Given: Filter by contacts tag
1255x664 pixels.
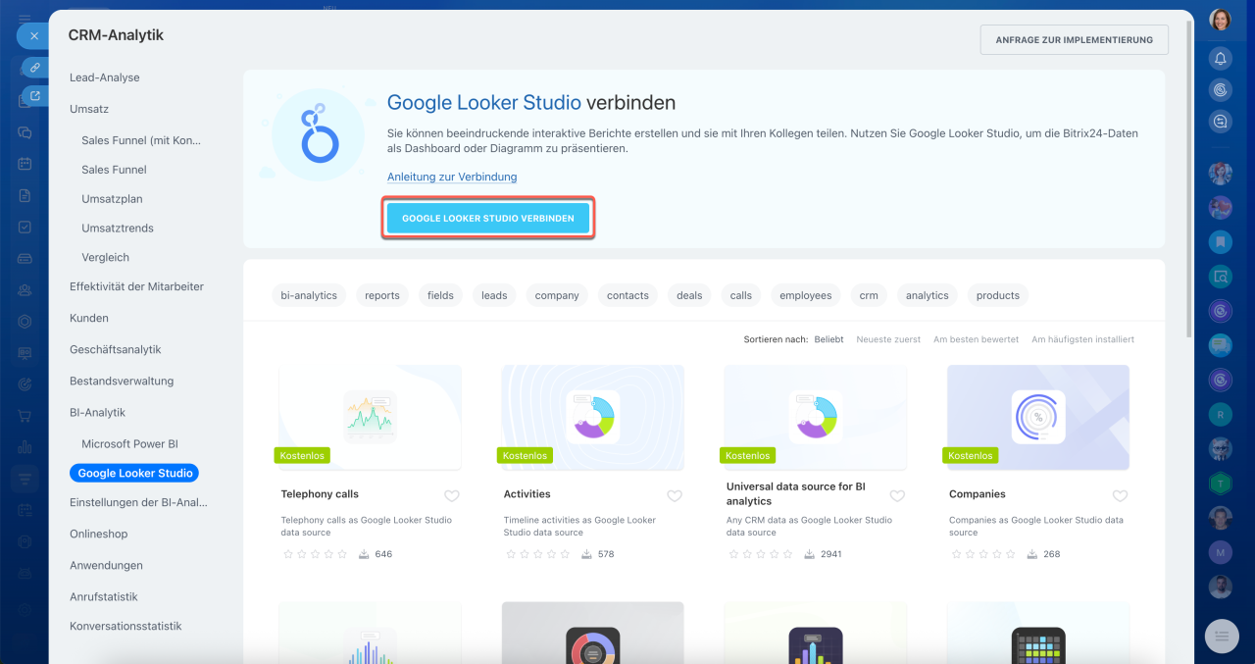Looking at the screenshot, I should 627,295.
